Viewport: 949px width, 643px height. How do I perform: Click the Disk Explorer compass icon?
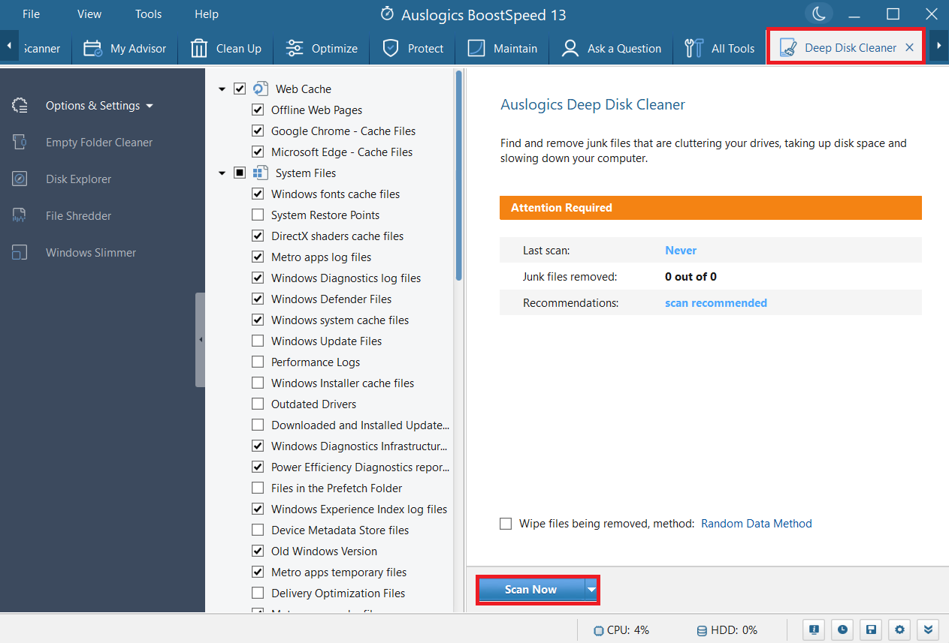(20, 179)
